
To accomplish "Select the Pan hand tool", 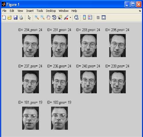I will (x=48, y=18).
